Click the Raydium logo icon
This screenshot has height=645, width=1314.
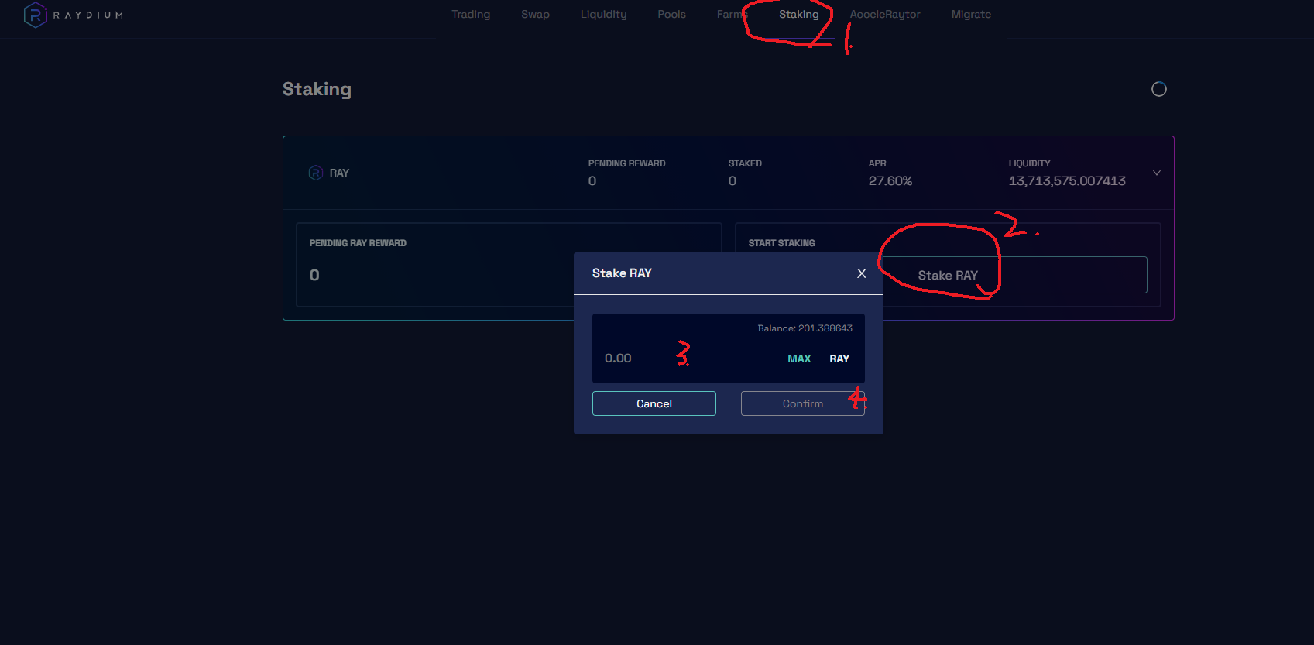pyautogui.click(x=35, y=15)
